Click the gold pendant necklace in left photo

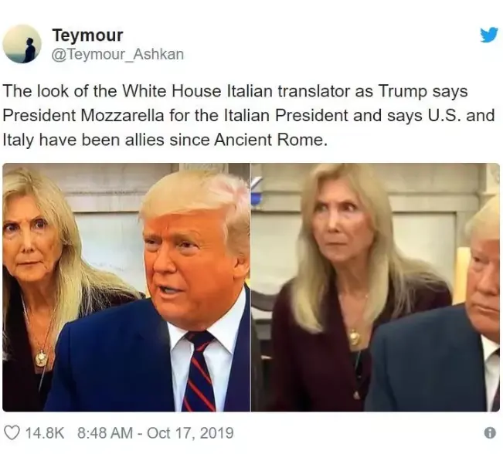41,358
